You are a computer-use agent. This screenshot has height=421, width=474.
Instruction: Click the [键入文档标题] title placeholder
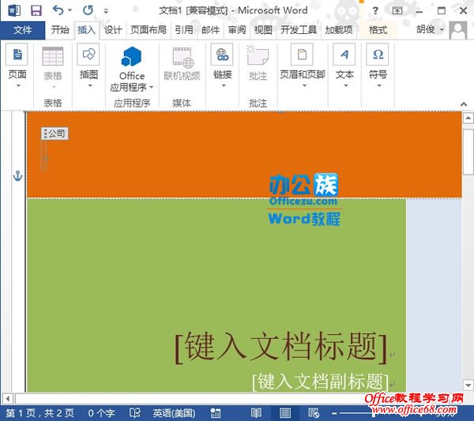(x=280, y=347)
